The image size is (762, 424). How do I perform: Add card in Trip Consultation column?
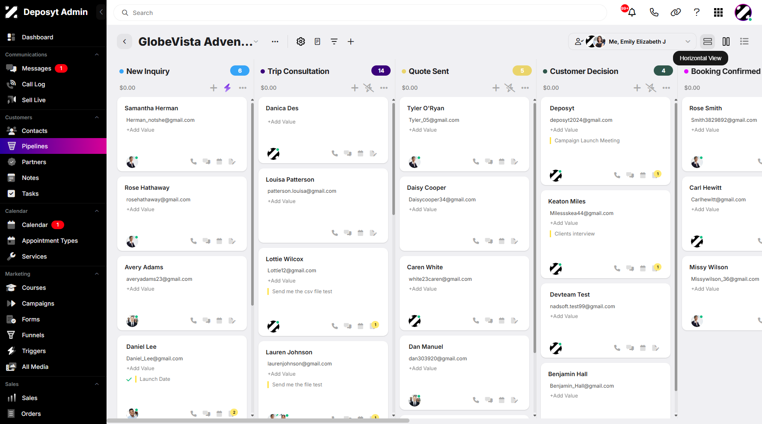point(355,88)
